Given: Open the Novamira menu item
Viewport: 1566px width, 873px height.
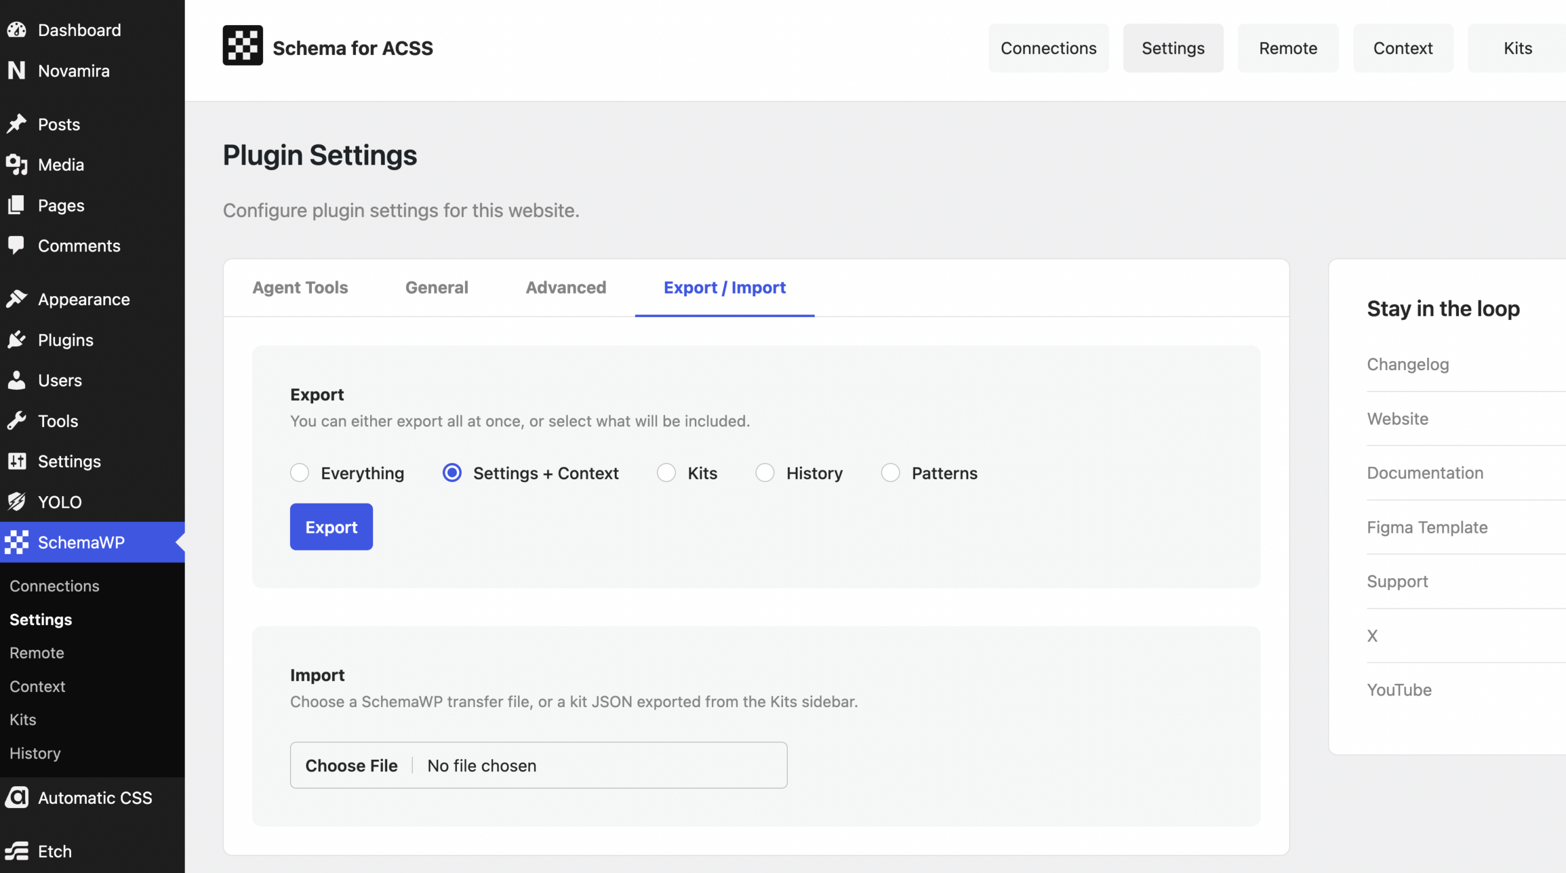Looking at the screenshot, I should [x=92, y=70].
